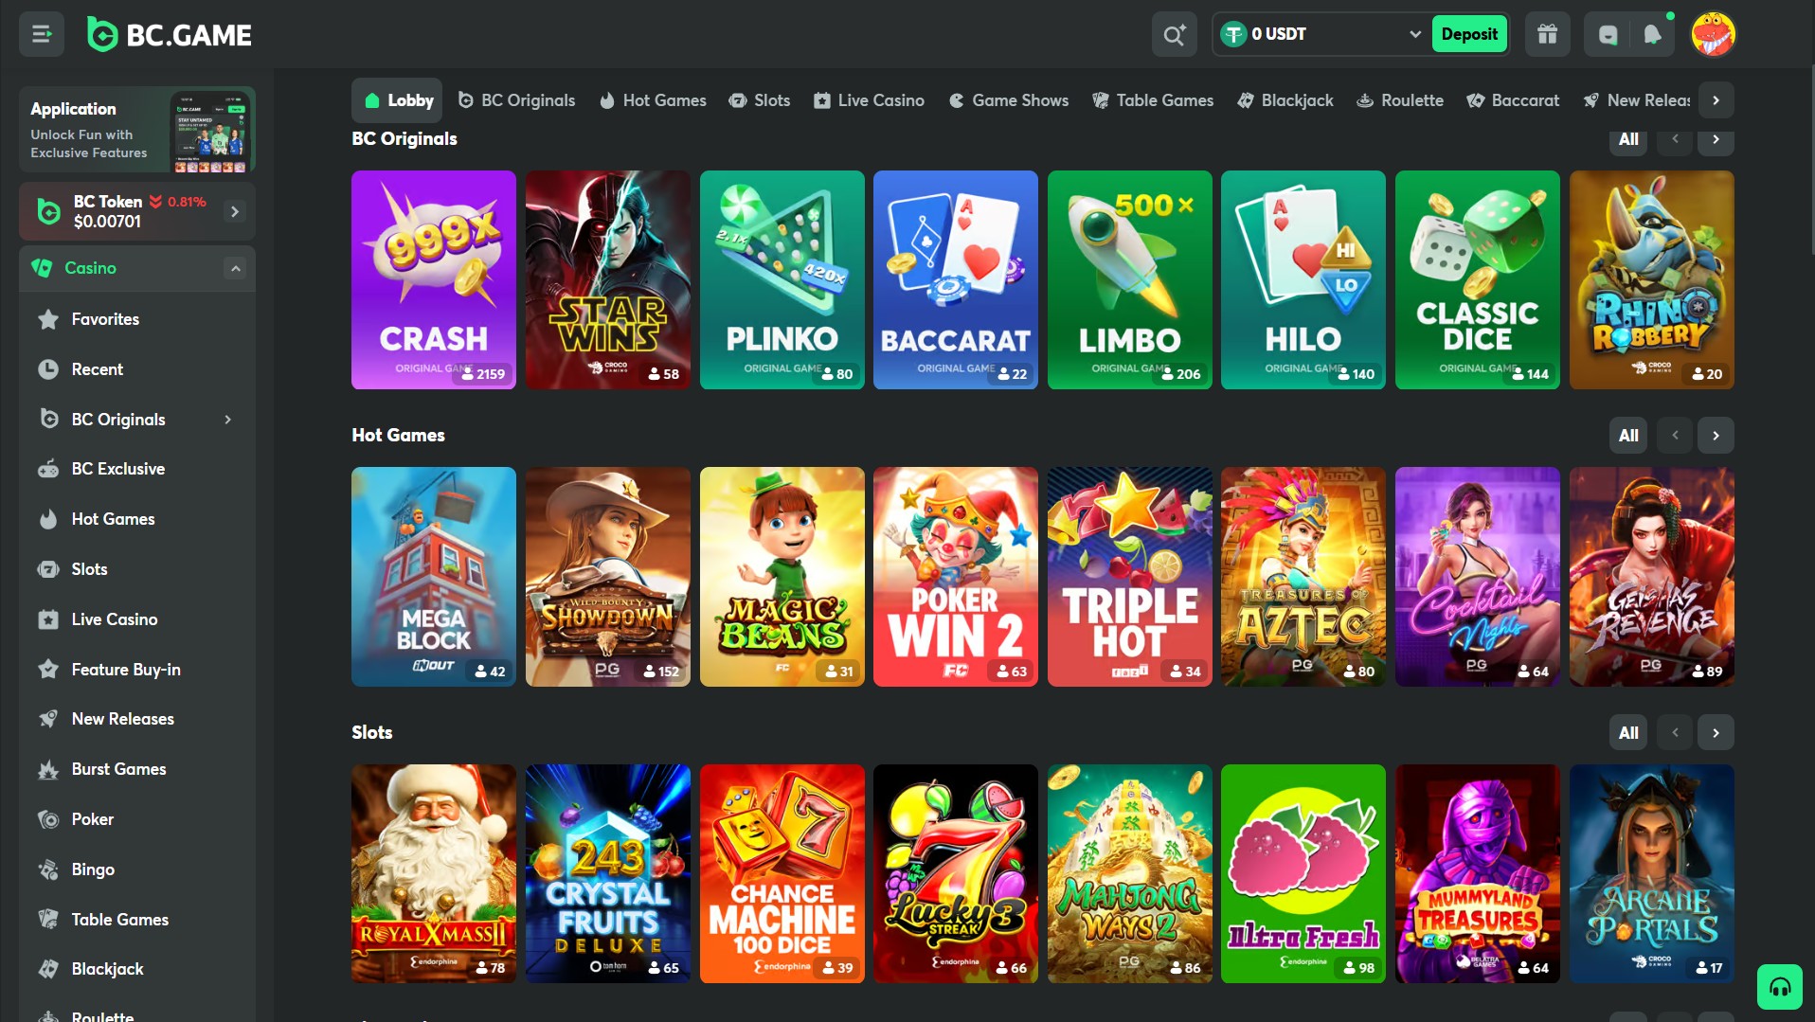Image resolution: width=1815 pixels, height=1022 pixels.
Task: Click the Poker chip icon in sidebar
Action: click(48, 819)
